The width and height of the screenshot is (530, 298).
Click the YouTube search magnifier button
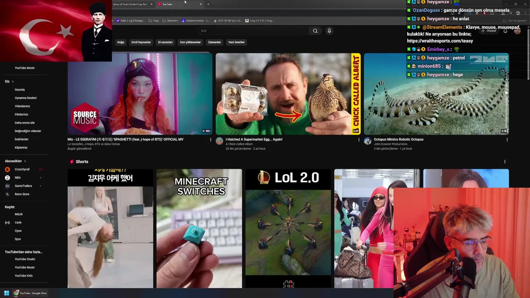[x=315, y=31]
